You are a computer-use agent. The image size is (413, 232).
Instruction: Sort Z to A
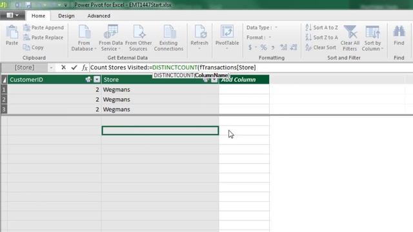coord(321,37)
